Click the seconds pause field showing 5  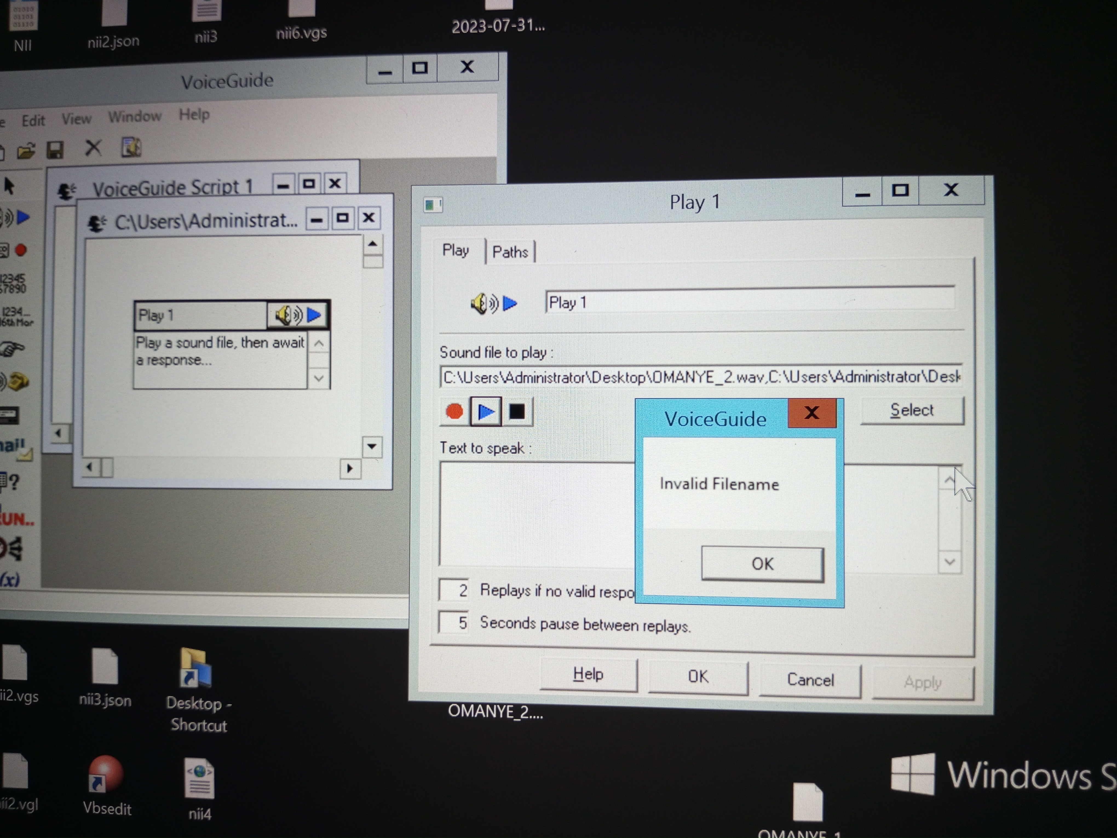coord(453,622)
